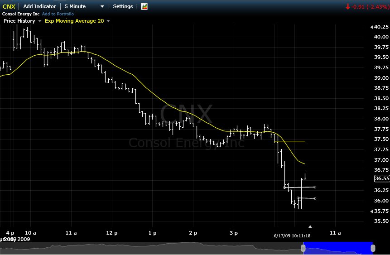Image resolution: width=390 pixels, height=255 pixels.
Task: Click the 35.50 price axis label
Action: 381,221
